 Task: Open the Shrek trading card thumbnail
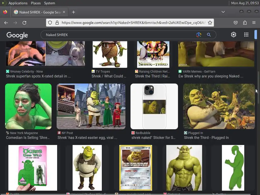tap(136, 168)
